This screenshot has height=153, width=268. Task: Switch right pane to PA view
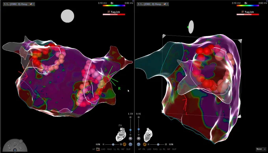(144, 149)
